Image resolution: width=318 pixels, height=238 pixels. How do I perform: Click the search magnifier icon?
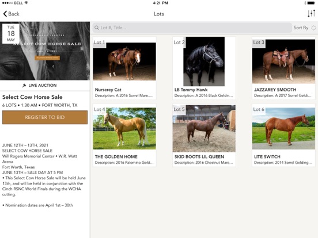point(97,28)
